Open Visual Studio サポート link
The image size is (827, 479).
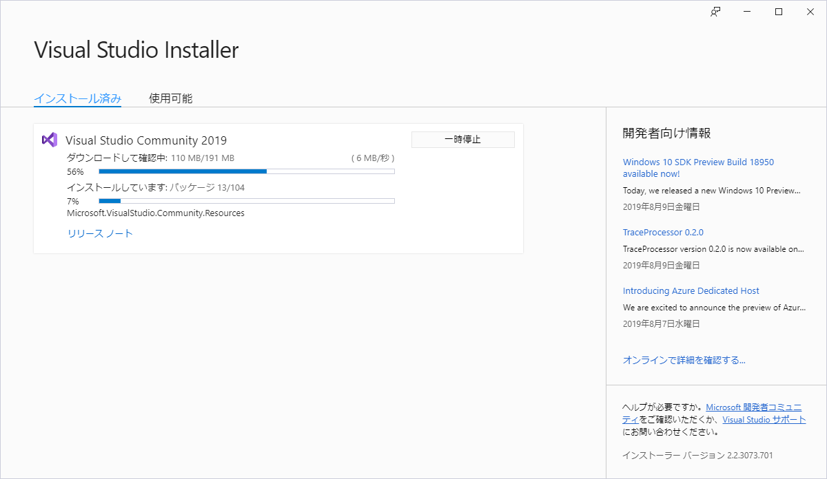point(764,420)
